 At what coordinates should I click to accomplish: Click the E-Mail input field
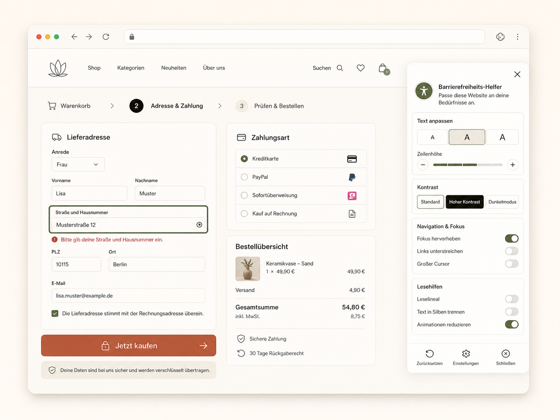128,295
